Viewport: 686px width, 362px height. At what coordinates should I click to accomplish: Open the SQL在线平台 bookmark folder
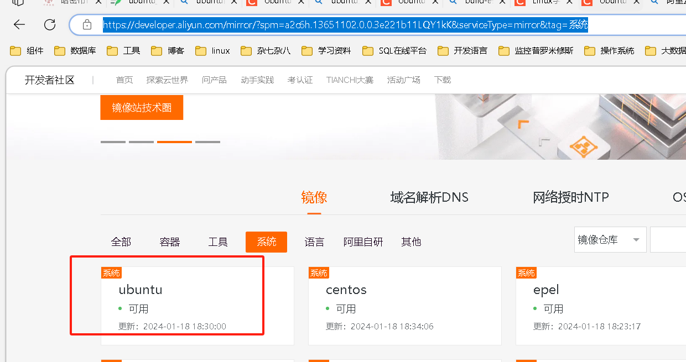(x=394, y=51)
